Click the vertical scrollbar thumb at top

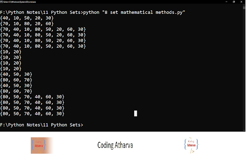[x=244, y=8]
